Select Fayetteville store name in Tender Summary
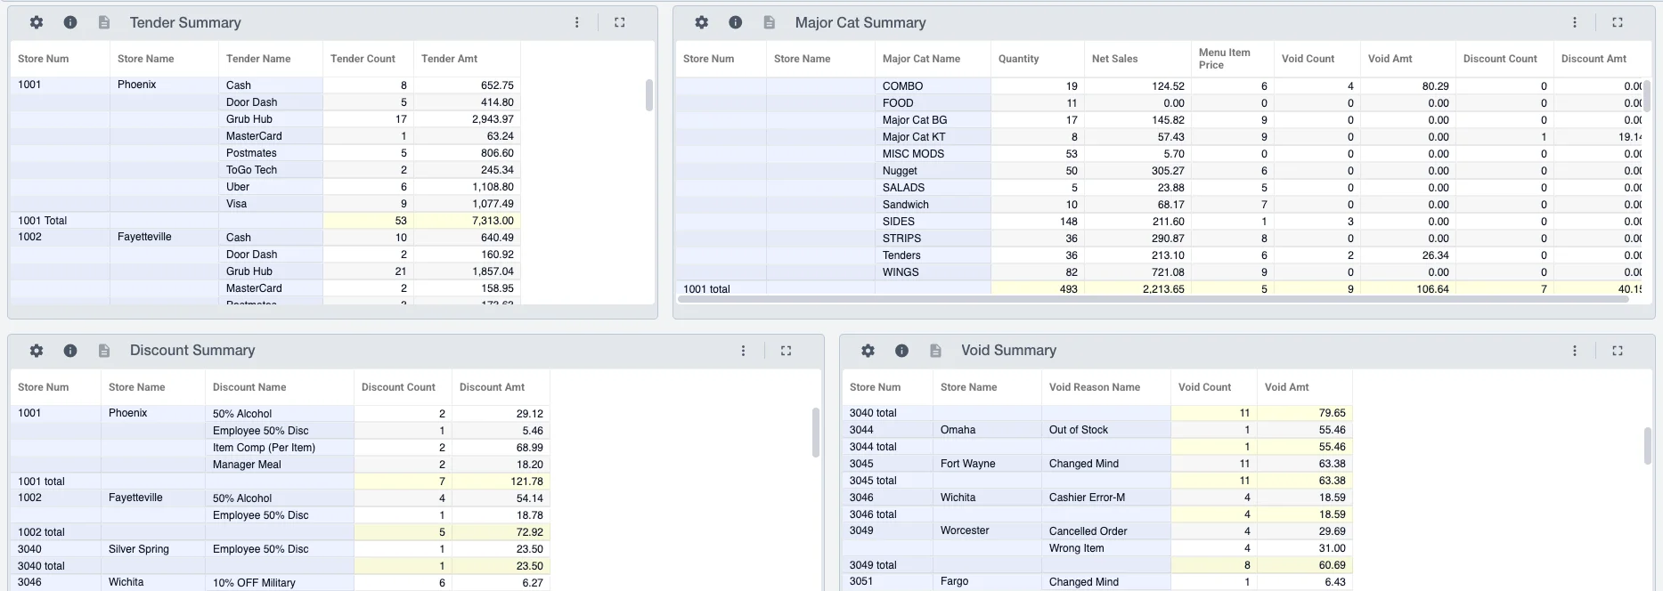Viewport: 1663px width, 591px height. tap(144, 238)
